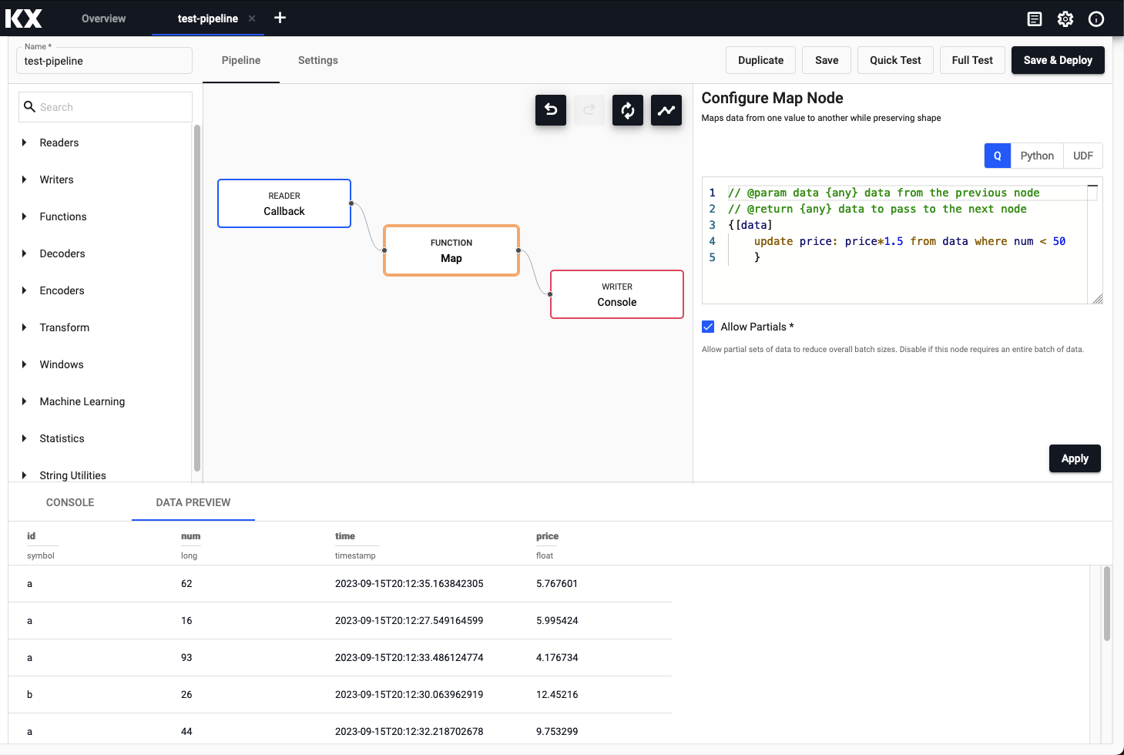
Task: Switch code language to UDF
Action: (x=1083, y=156)
